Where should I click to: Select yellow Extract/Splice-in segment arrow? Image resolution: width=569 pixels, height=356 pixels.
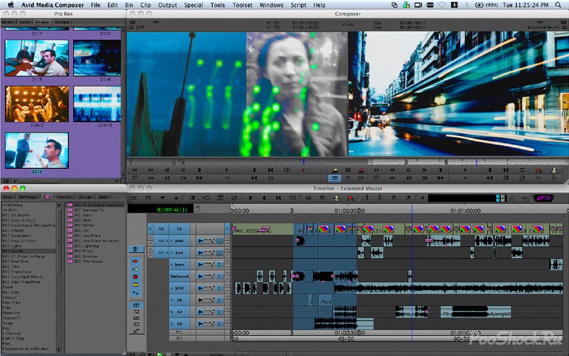pos(135,269)
